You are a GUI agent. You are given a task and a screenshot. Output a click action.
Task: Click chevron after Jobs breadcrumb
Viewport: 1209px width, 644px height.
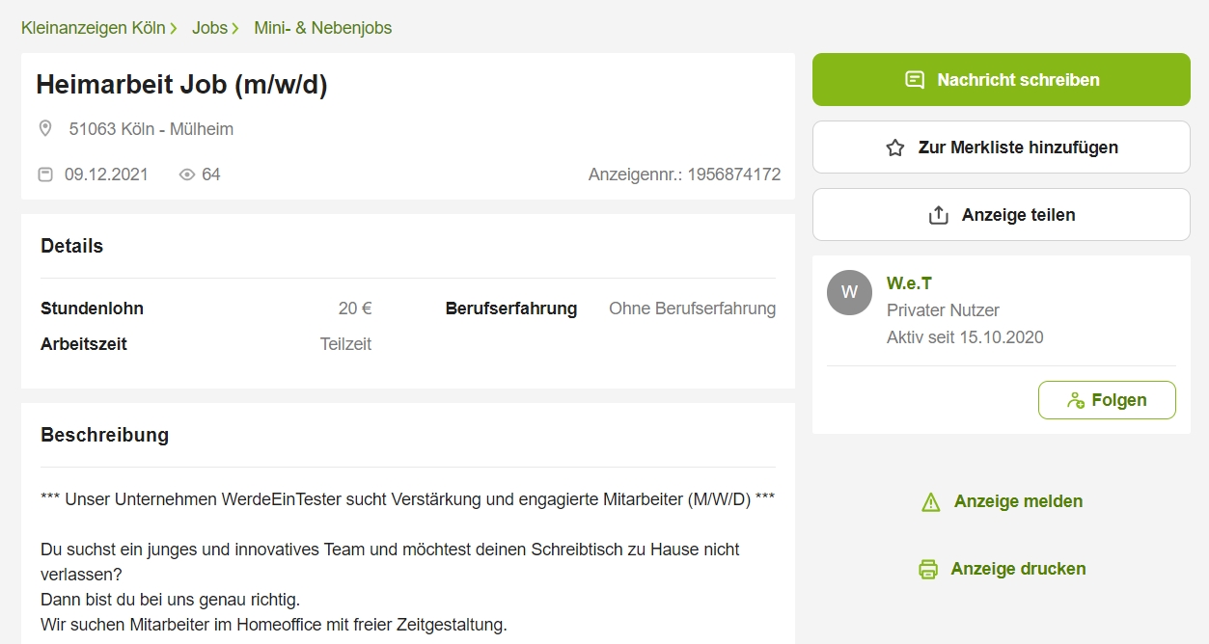point(235,28)
